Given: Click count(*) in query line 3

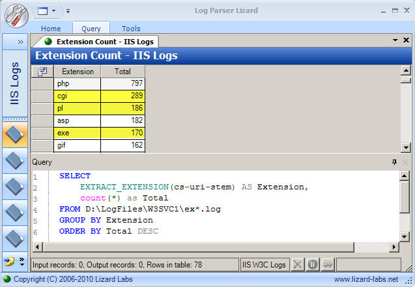Looking at the screenshot, I should 100,198.
